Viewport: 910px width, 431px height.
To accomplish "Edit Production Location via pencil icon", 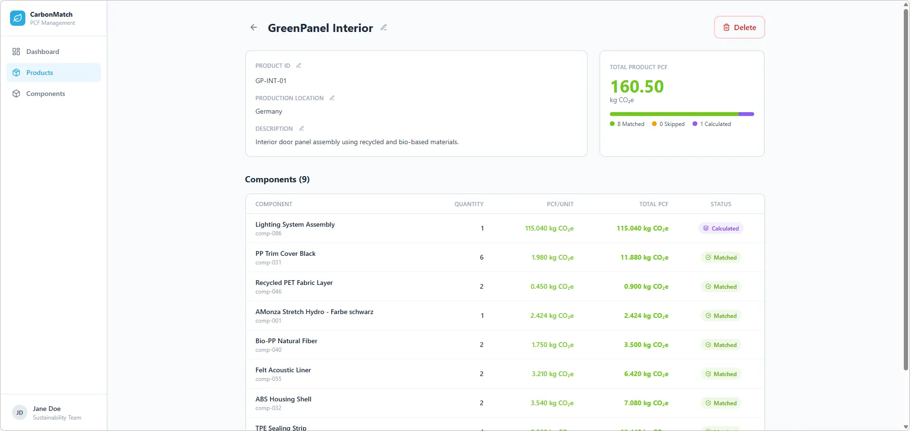I will pos(332,98).
